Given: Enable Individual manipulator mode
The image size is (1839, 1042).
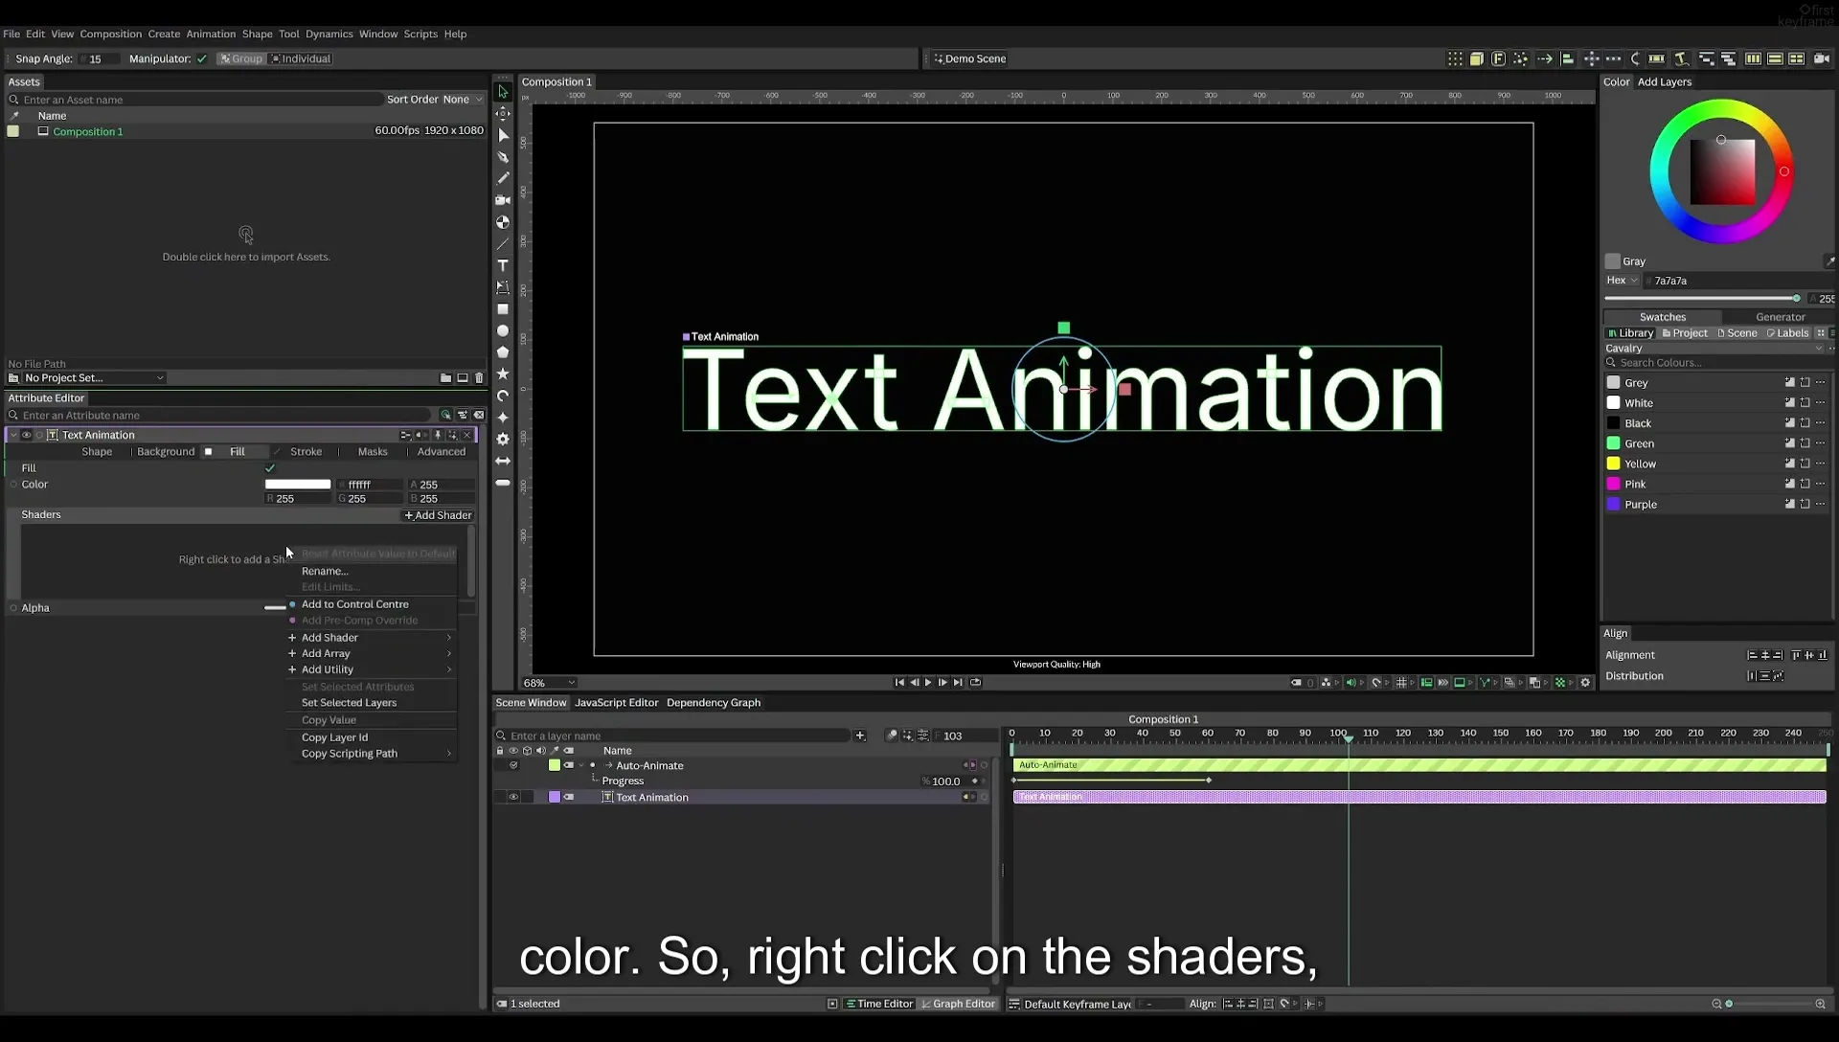Looking at the screenshot, I should (301, 59).
